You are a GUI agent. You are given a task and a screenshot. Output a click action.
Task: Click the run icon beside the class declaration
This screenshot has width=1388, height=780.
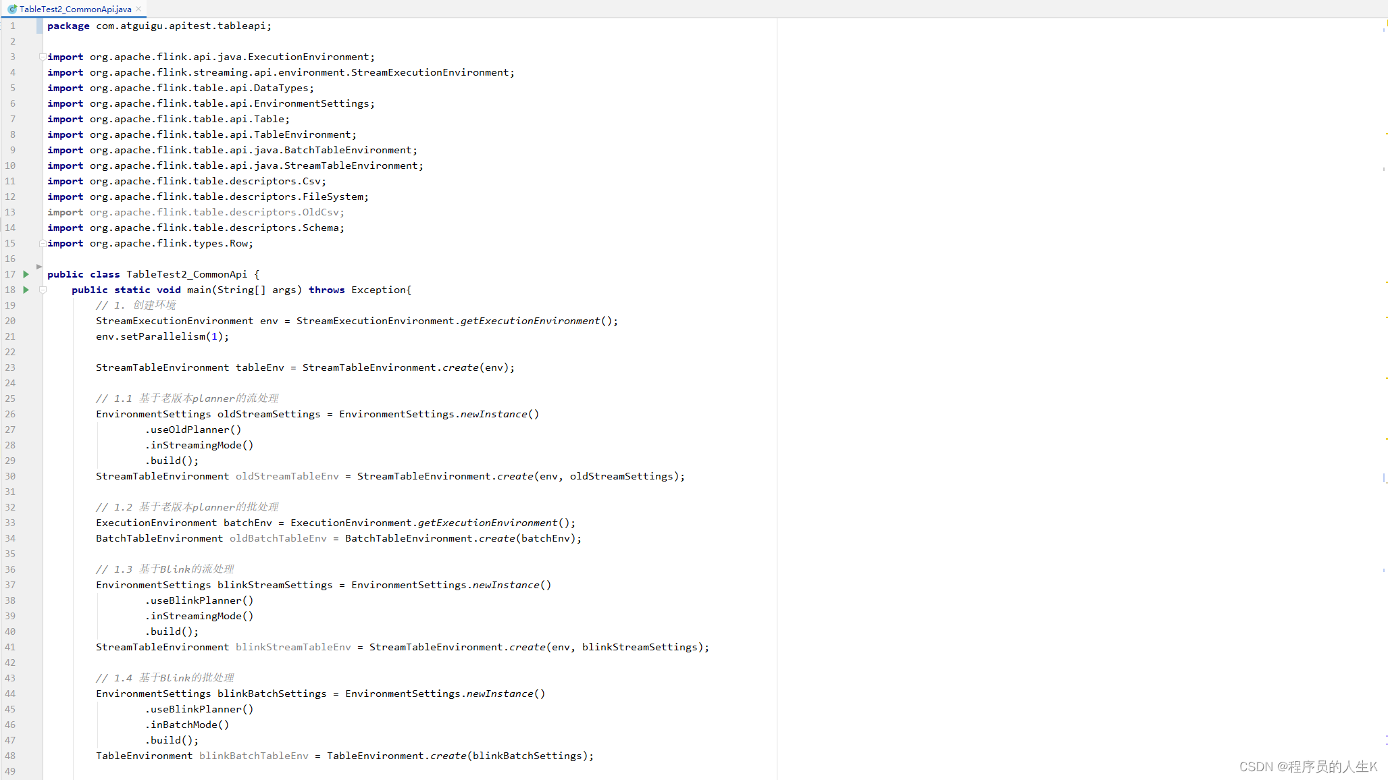[x=26, y=274]
